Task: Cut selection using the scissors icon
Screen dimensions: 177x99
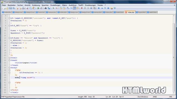Action: (27, 8)
